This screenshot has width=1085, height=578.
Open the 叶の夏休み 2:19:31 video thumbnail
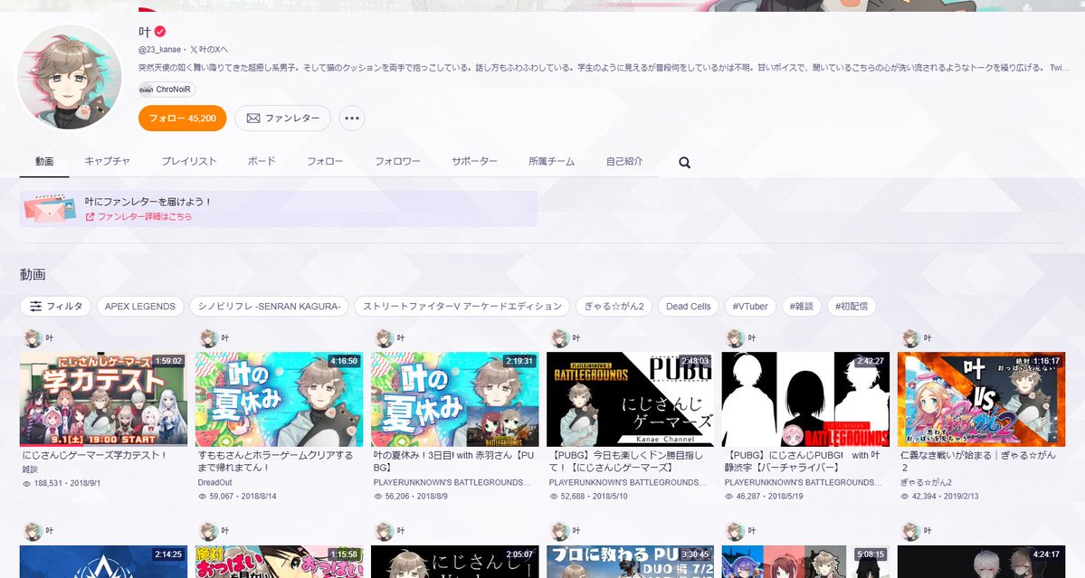454,399
